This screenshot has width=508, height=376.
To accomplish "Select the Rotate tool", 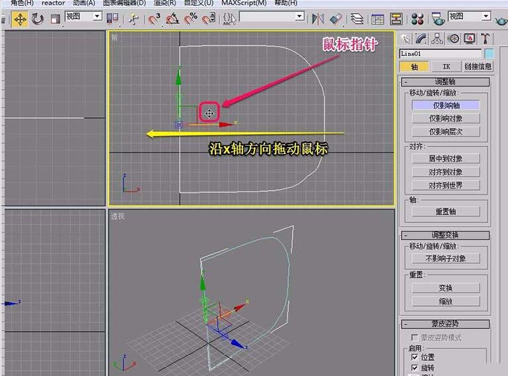I will (38, 19).
